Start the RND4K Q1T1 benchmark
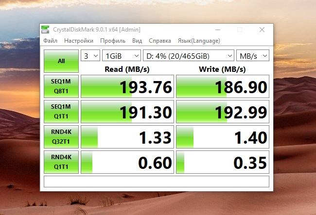Screen dimensions: 316x215 [x=61, y=163]
